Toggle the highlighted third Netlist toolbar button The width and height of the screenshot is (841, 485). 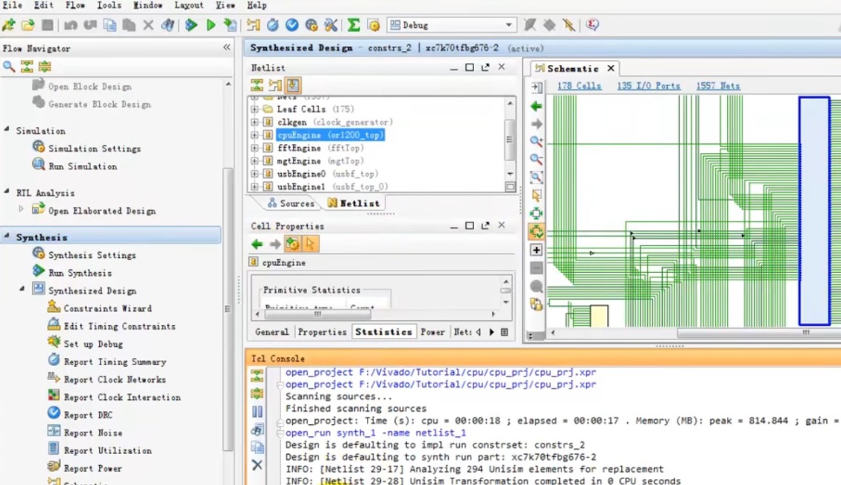(x=293, y=86)
